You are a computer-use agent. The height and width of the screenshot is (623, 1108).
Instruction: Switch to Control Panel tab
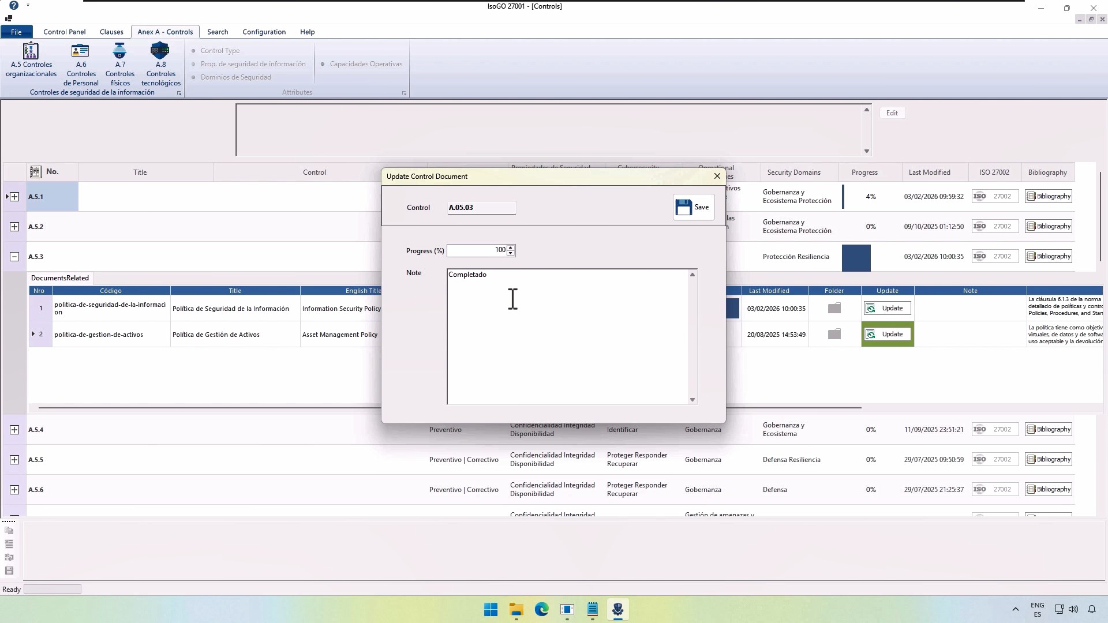[x=64, y=32]
